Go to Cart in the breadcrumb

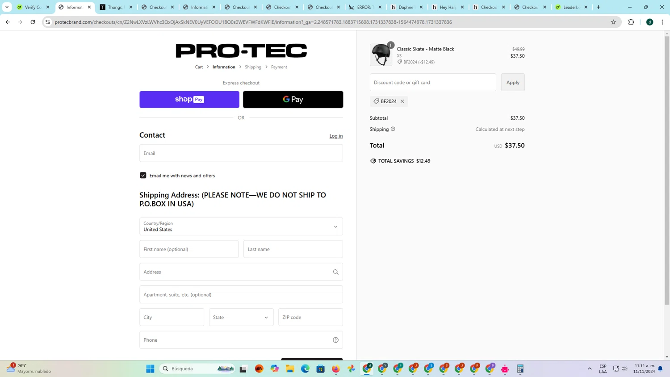[x=199, y=67]
